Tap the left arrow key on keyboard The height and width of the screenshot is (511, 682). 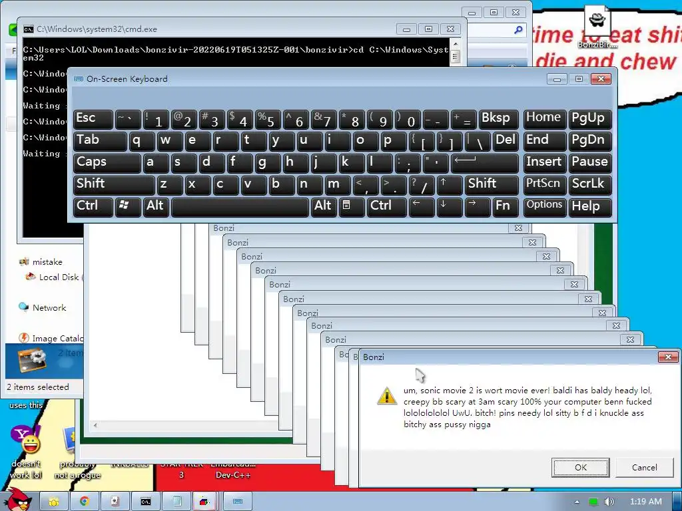(421, 206)
